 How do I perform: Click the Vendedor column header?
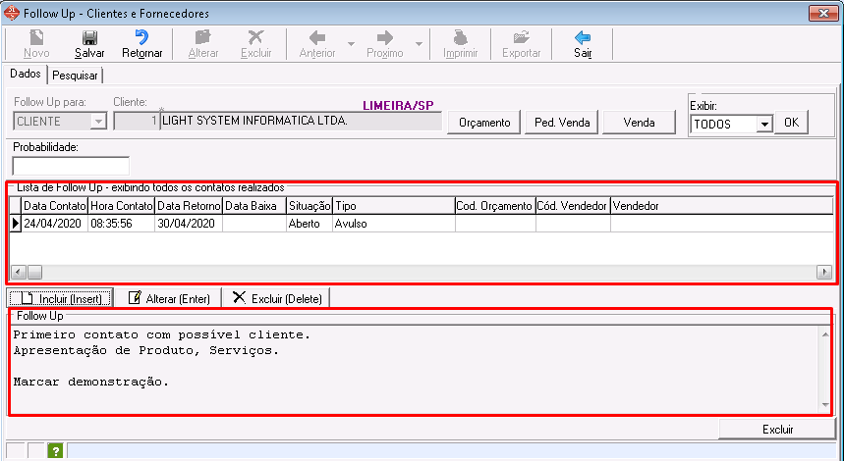(x=721, y=206)
